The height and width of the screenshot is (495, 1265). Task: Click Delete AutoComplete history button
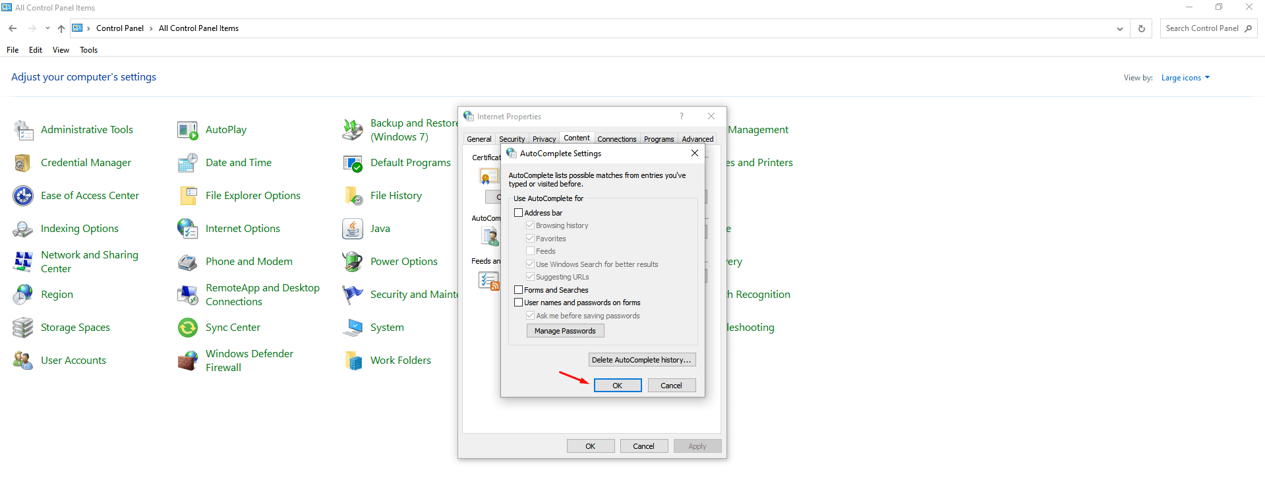point(642,360)
